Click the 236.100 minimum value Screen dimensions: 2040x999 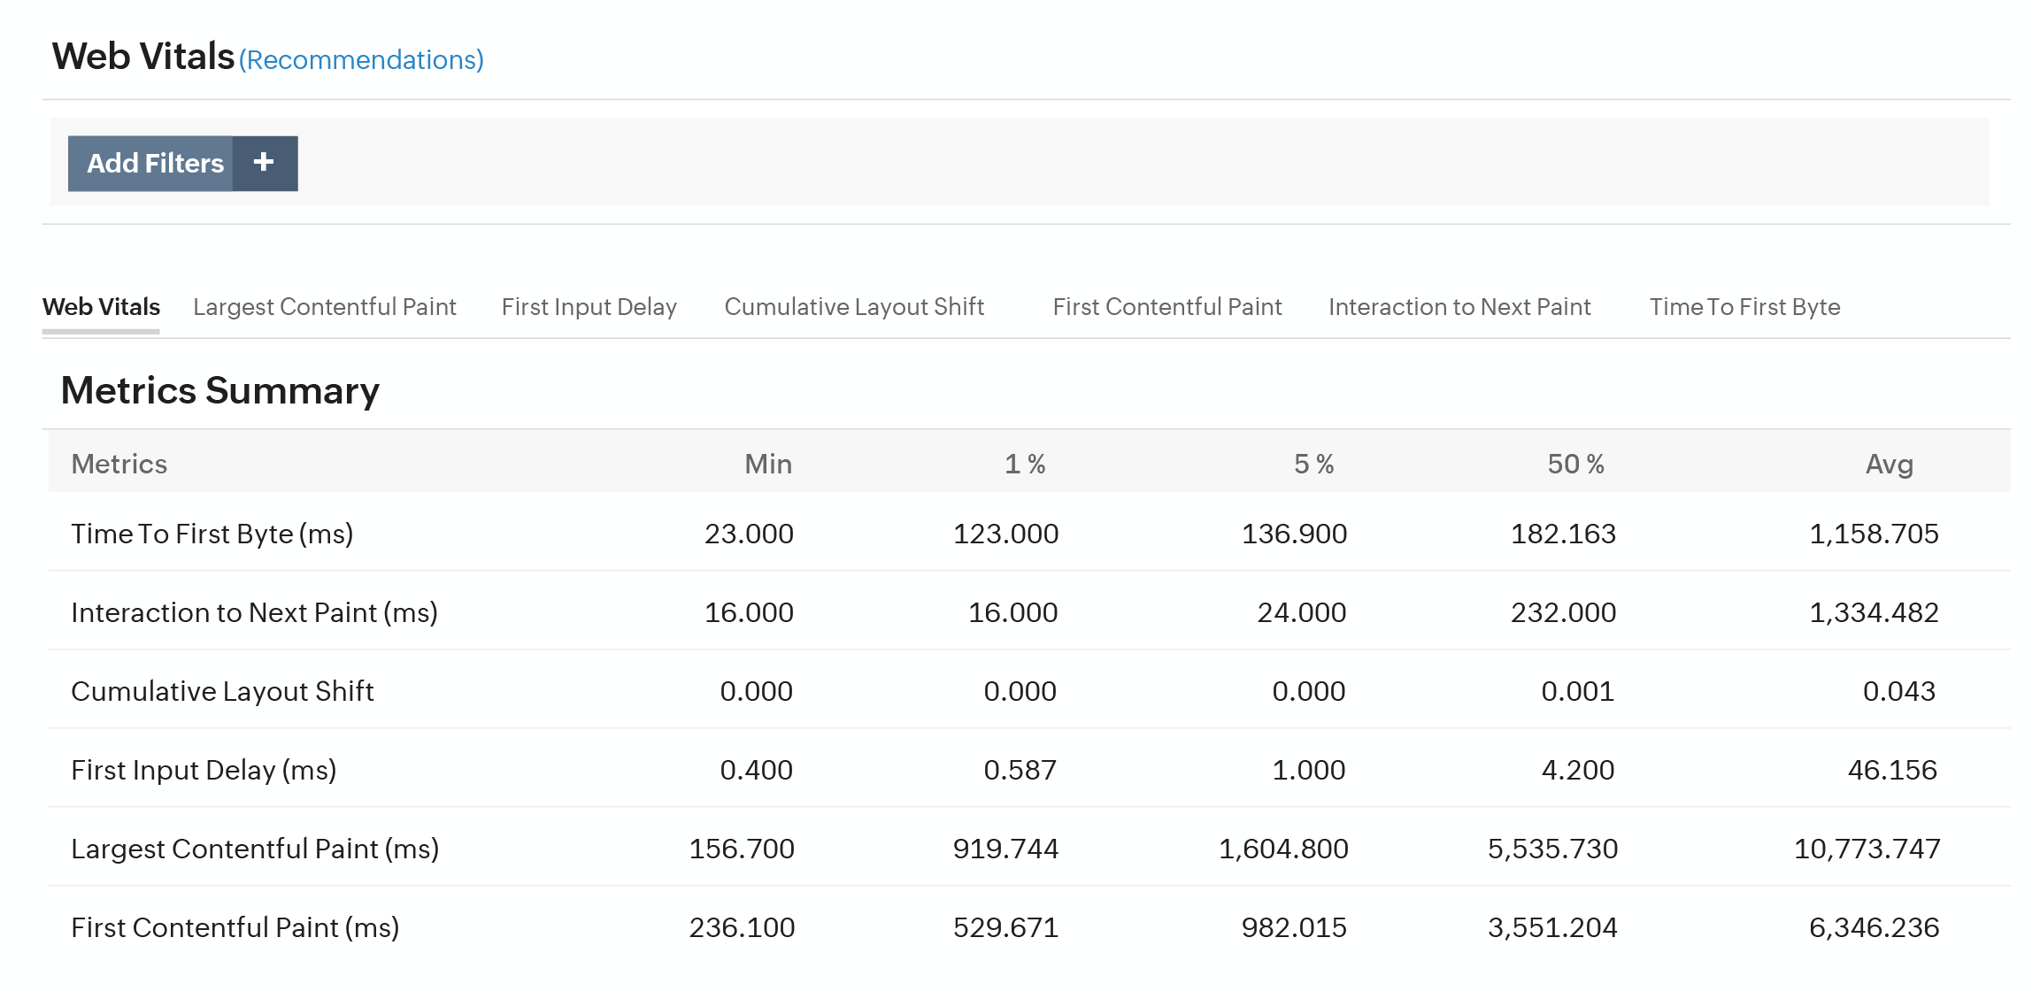[742, 927]
